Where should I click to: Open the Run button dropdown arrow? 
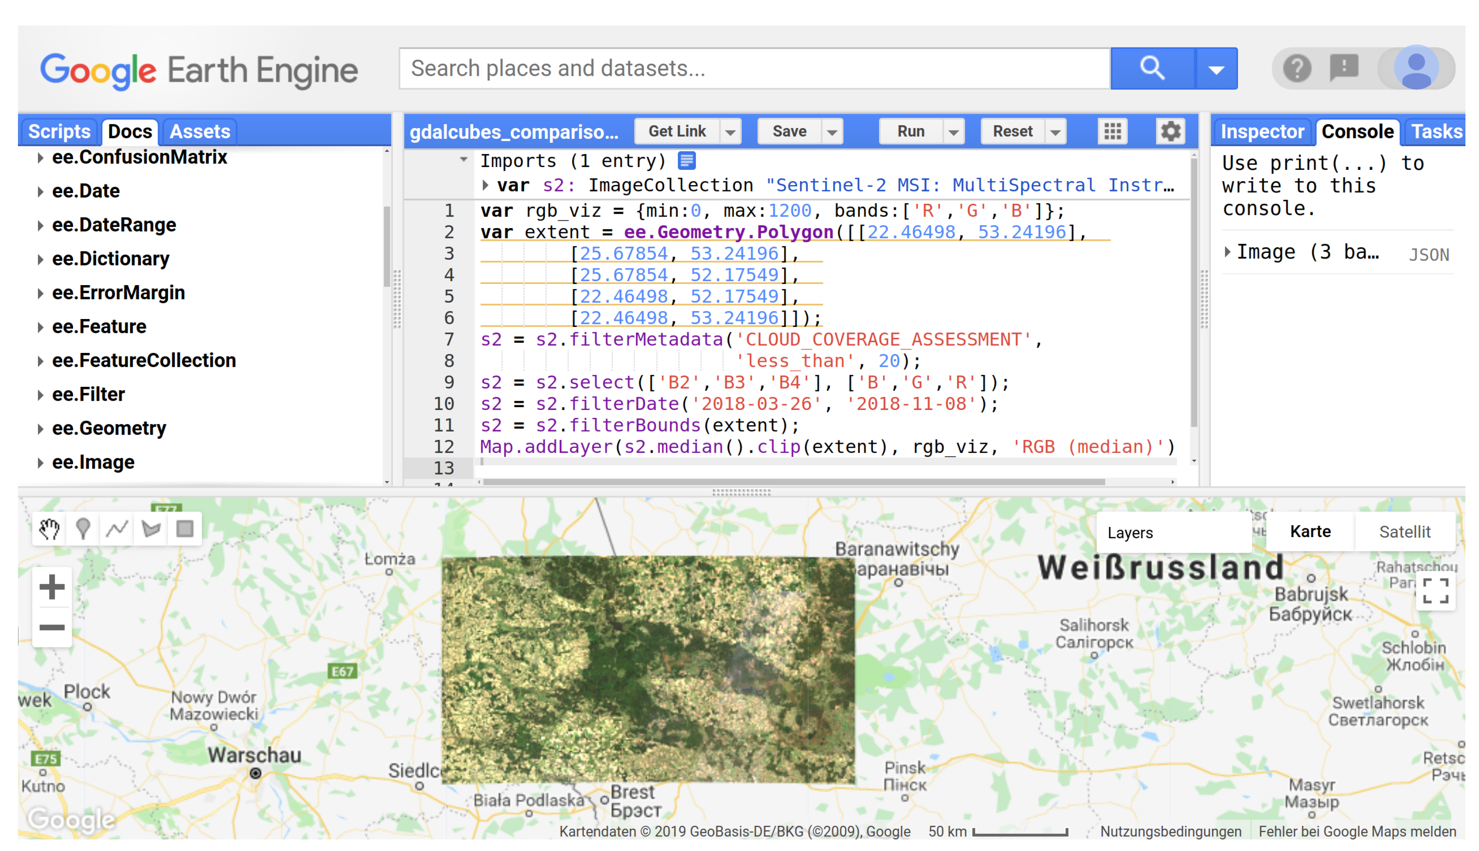point(954,132)
